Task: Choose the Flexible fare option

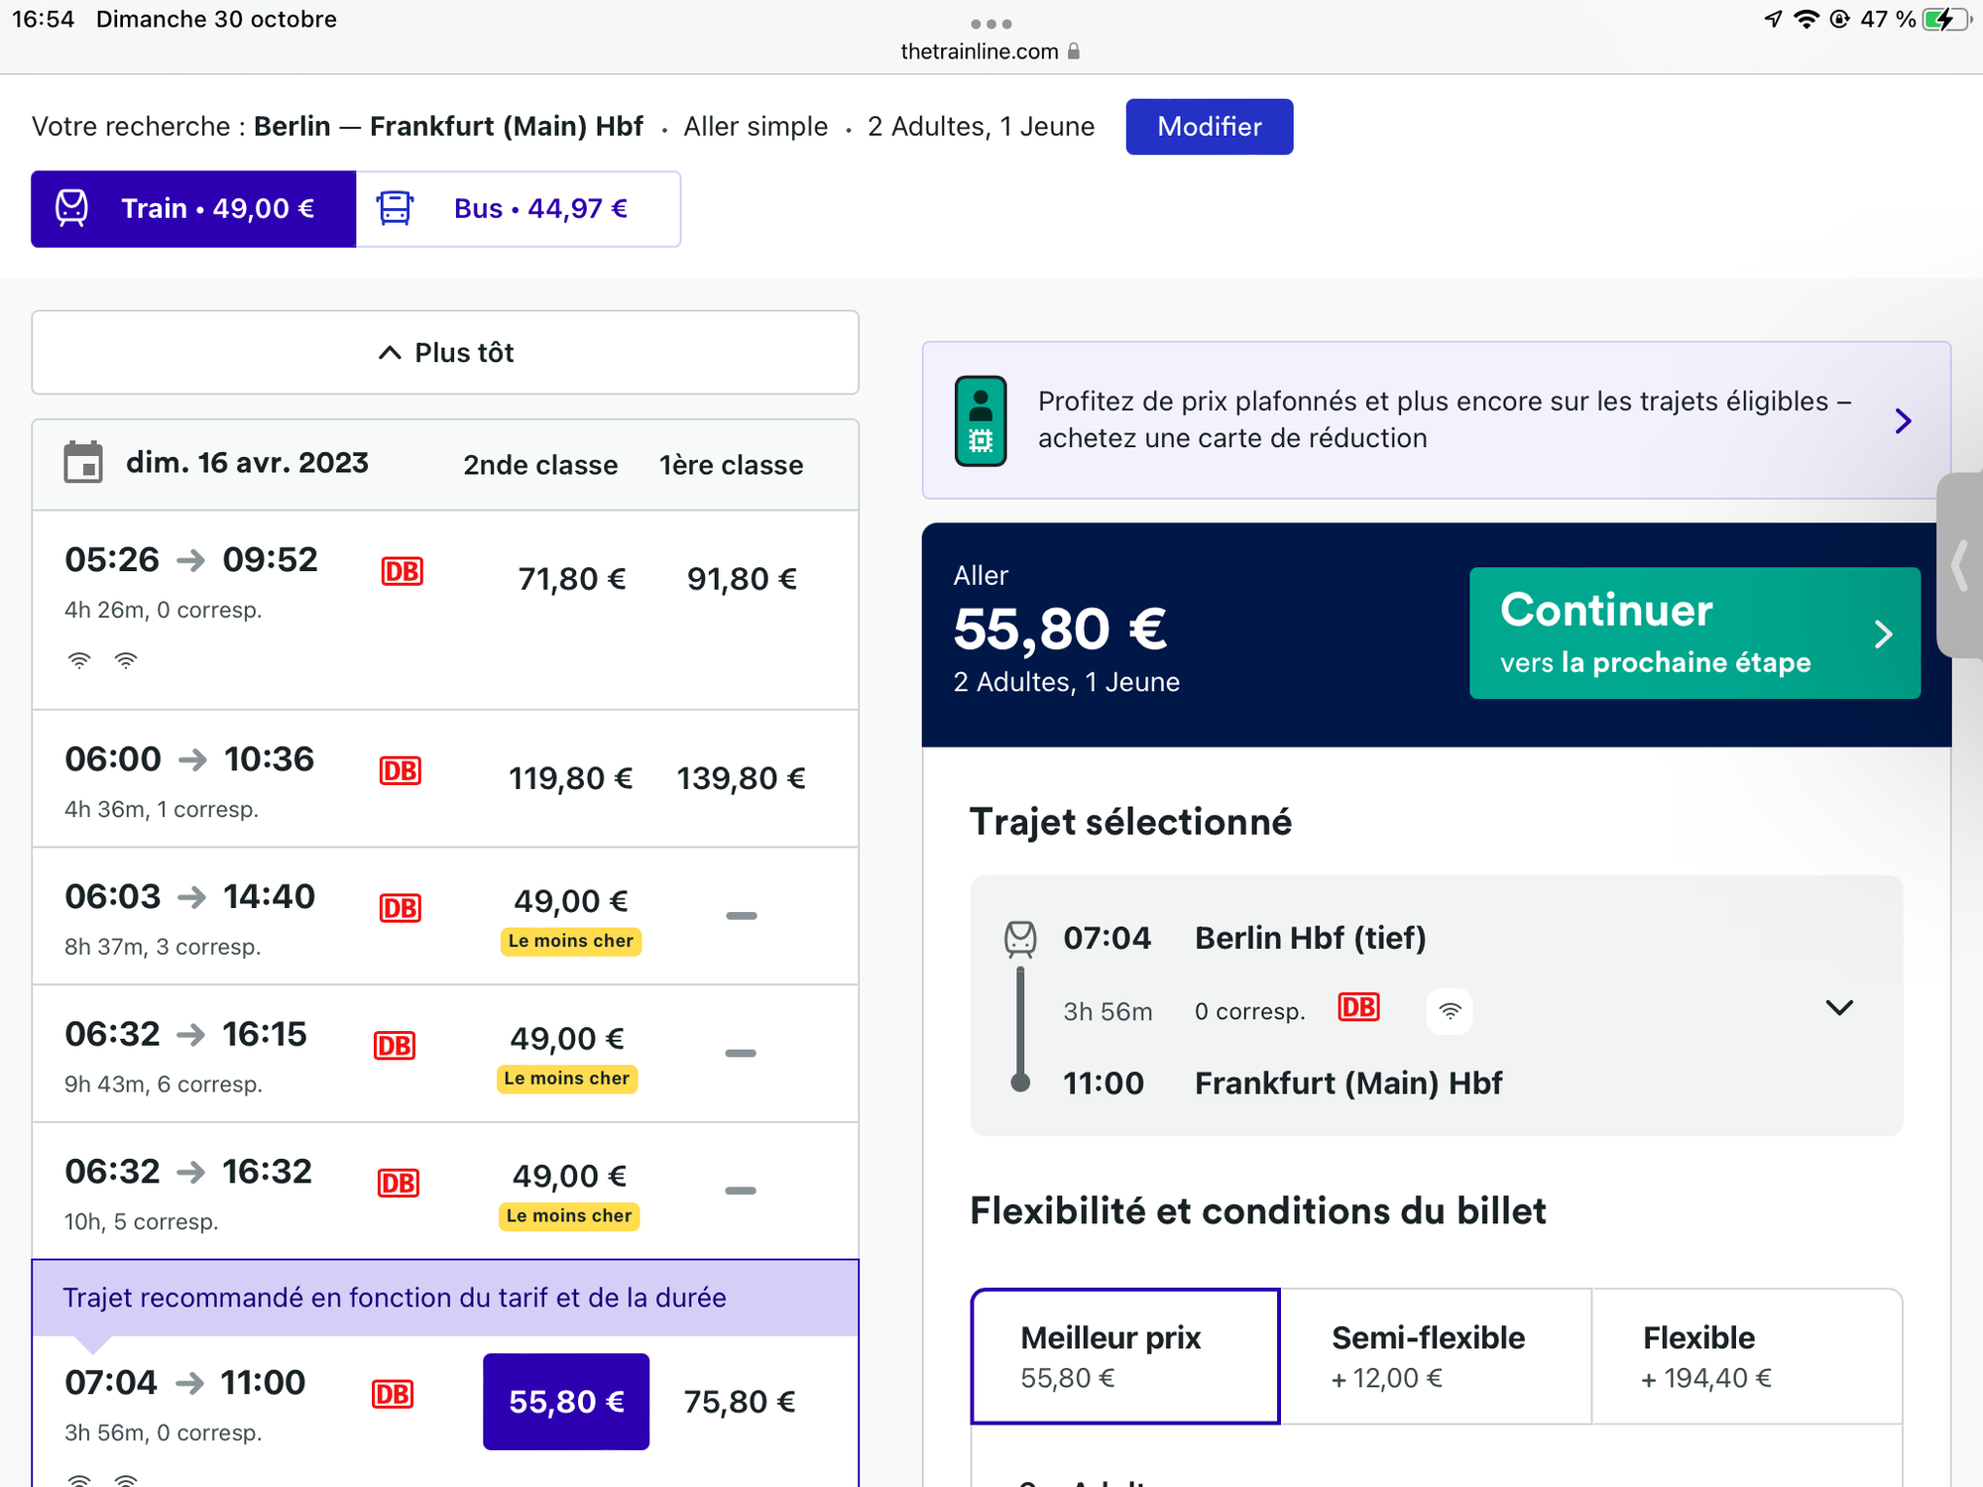Action: (1746, 1356)
